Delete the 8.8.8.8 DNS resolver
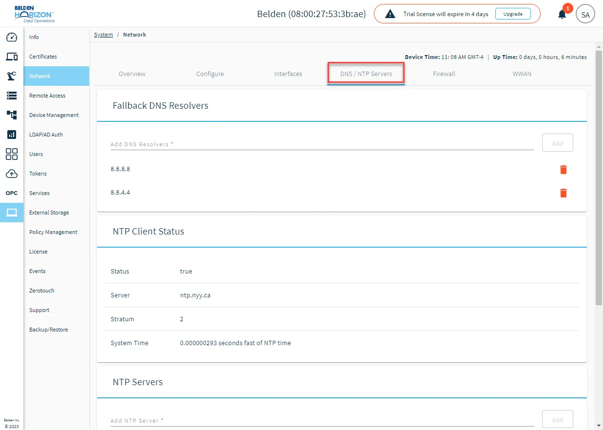The width and height of the screenshot is (603, 430). click(564, 170)
